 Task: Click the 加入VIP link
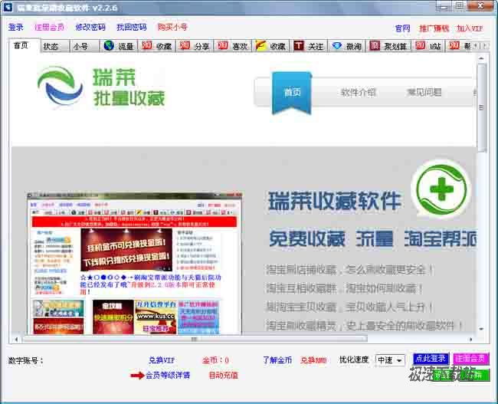(x=470, y=28)
